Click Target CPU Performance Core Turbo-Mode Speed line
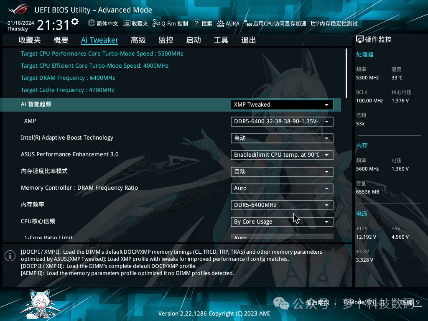Viewport: 428px width, 321px height. [102, 53]
